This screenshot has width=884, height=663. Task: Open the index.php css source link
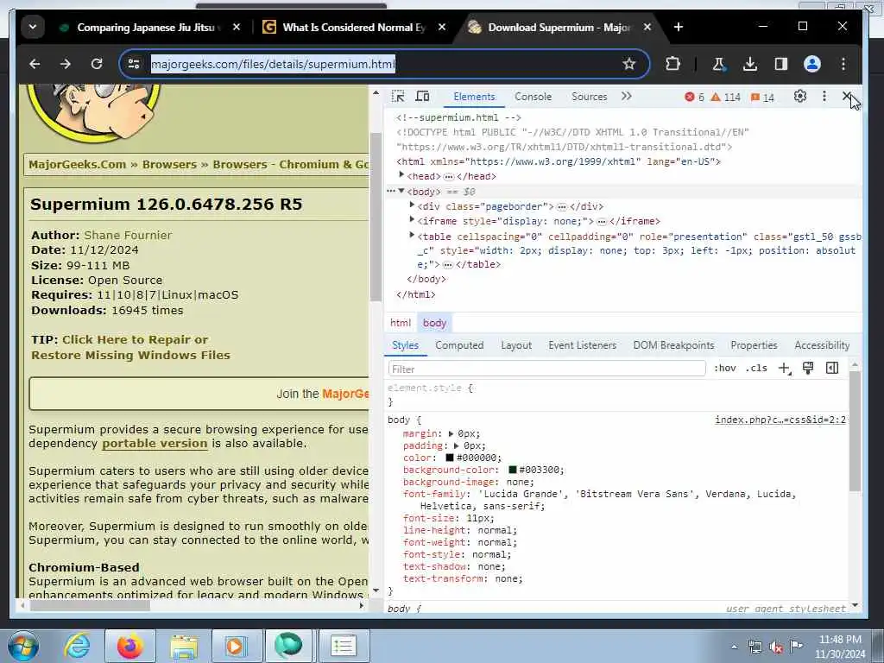pos(780,420)
